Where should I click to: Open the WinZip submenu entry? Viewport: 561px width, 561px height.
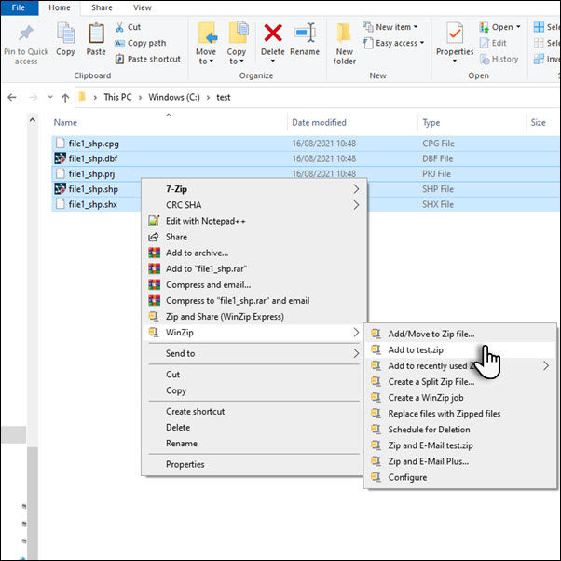tap(254, 333)
